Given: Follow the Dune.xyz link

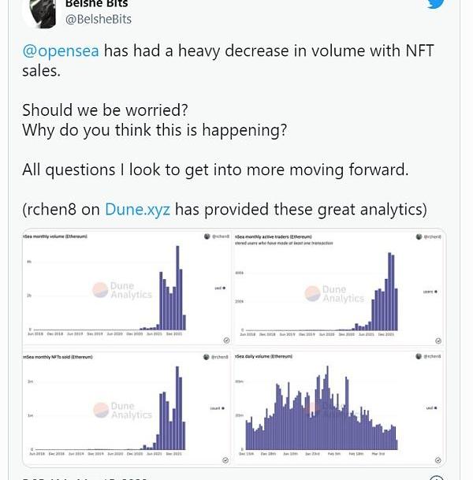Looking at the screenshot, I should [137, 209].
